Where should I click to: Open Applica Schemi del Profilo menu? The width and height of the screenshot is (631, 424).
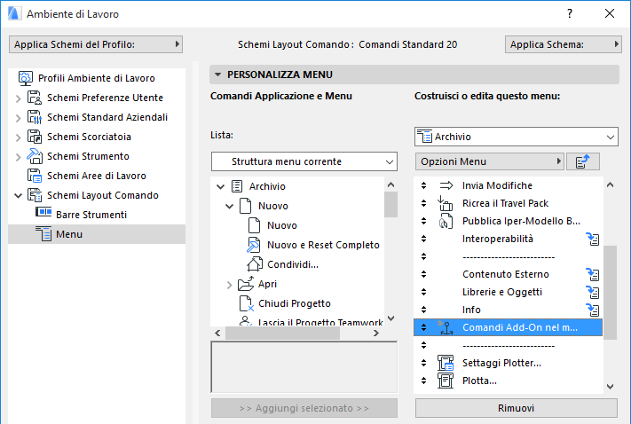tap(95, 43)
